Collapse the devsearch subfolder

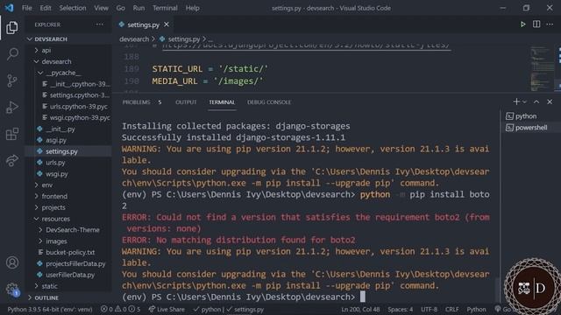pos(56,61)
